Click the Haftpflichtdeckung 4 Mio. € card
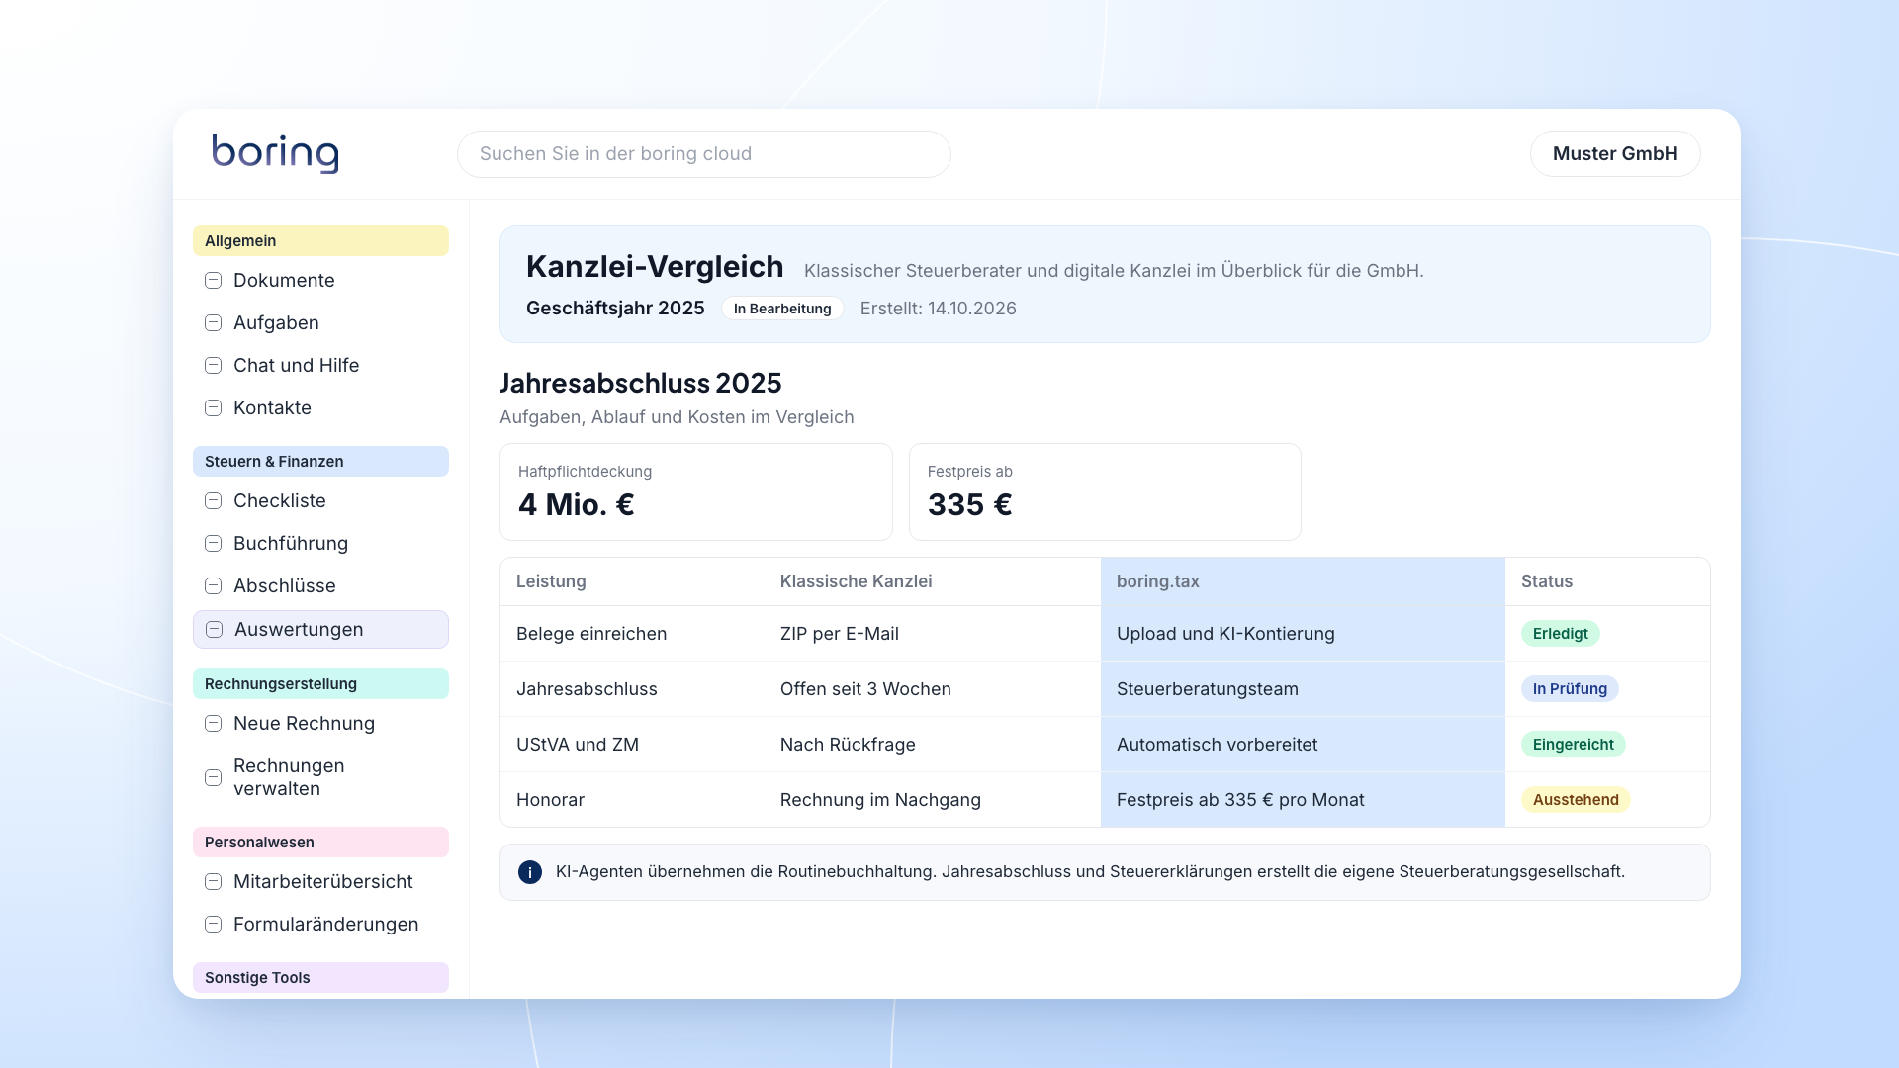Viewport: 1899px width, 1068px height. click(695, 491)
